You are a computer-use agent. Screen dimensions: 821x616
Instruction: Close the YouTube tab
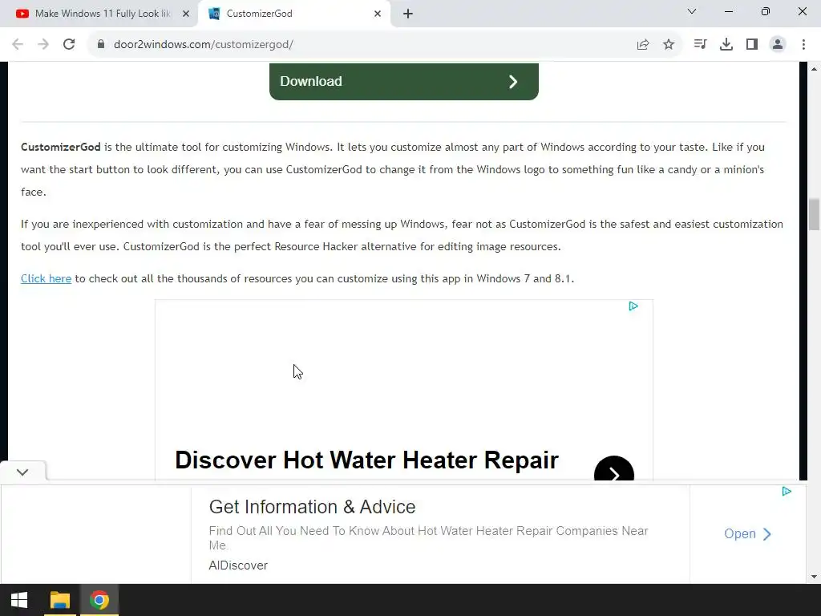[x=186, y=14]
